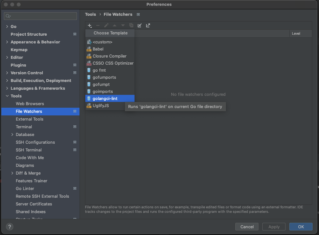Open Code With Me settings
This screenshot has width=319, height=235.
(x=30, y=158)
